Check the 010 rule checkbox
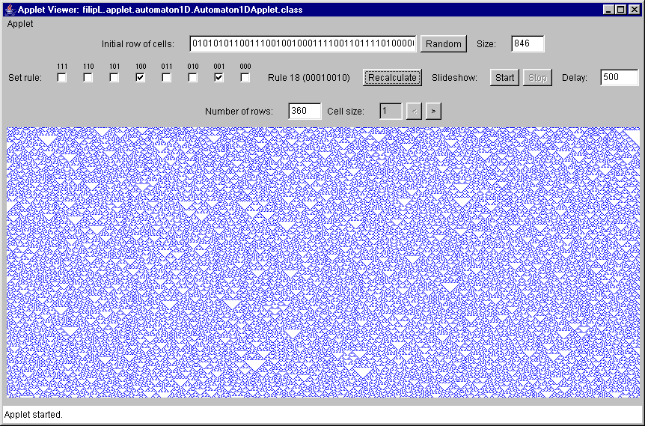The image size is (645, 426). coord(193,77)
